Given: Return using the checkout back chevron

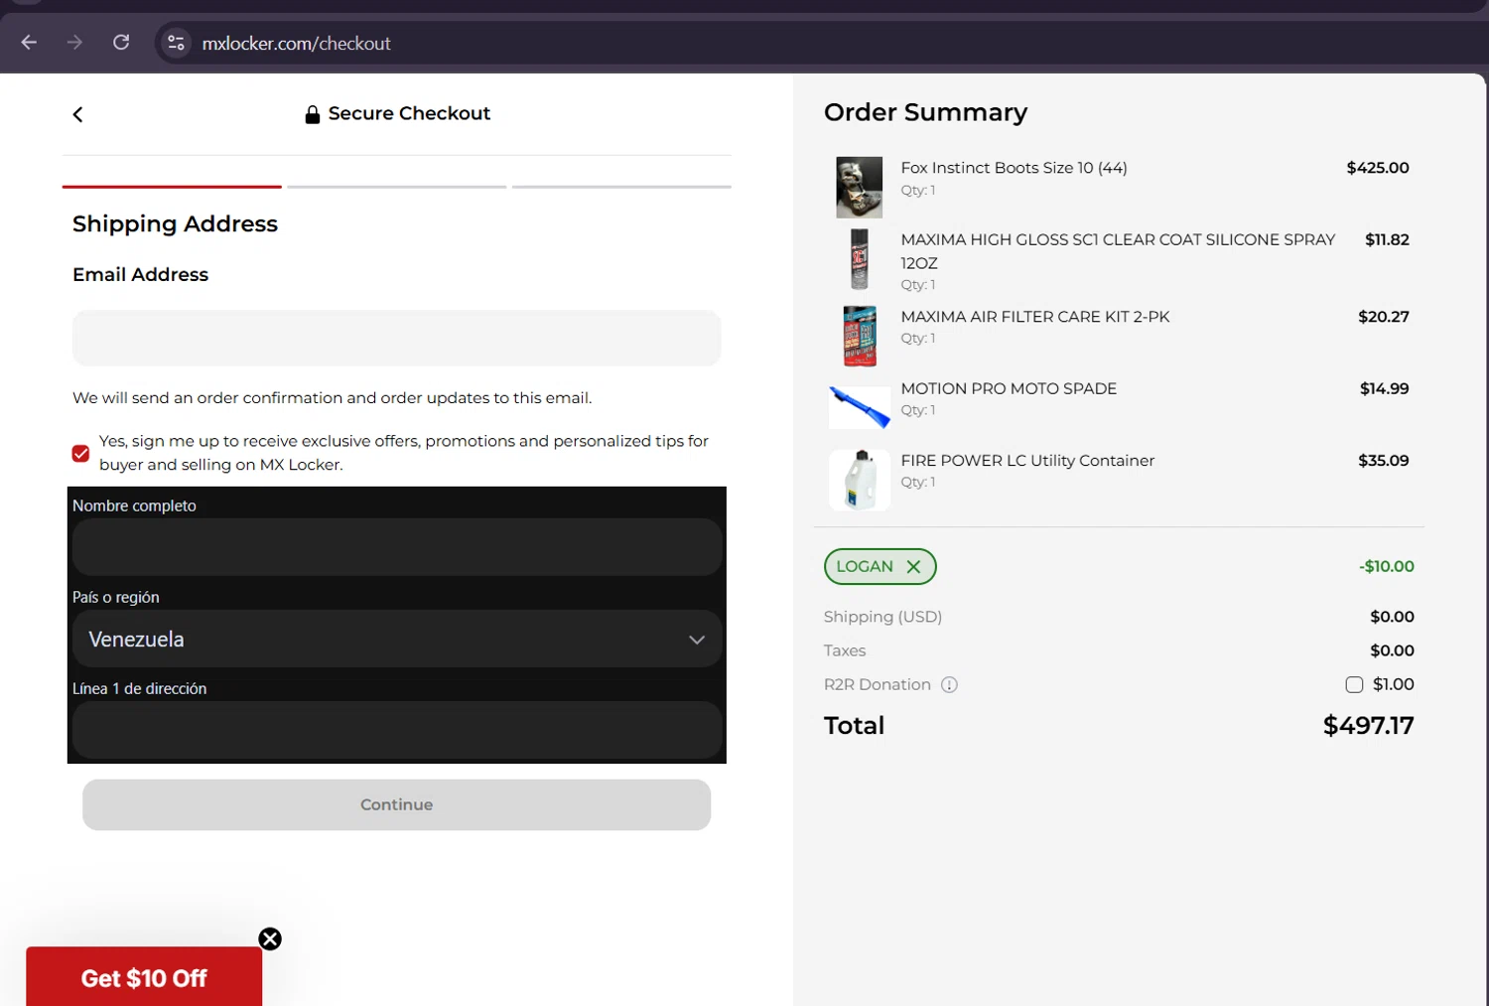Looking at the screenshot, I should (77, 114).
